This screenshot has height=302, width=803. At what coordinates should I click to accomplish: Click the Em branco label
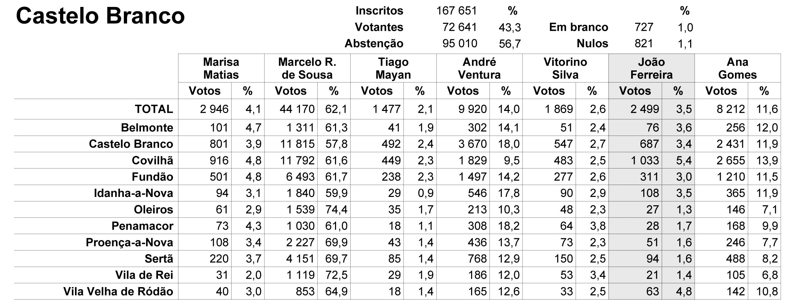[579, 27]
